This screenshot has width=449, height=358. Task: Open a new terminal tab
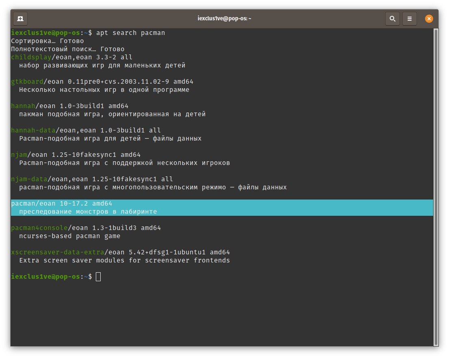[20, 19]
